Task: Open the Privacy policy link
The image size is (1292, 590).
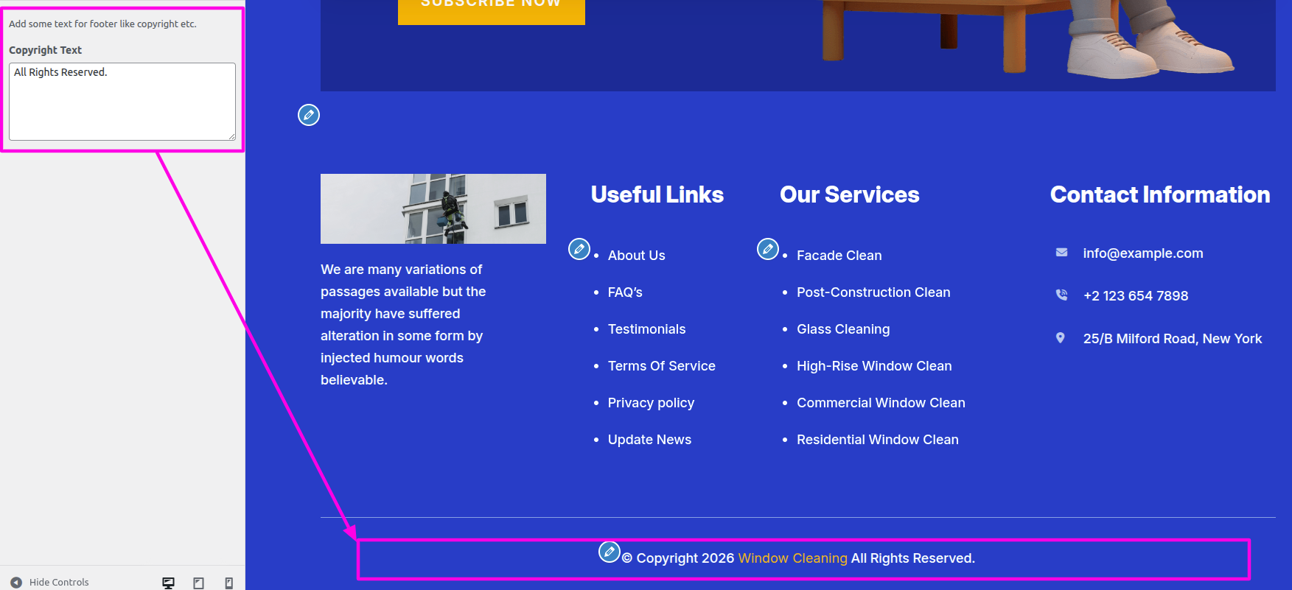Action: (651, 403)
